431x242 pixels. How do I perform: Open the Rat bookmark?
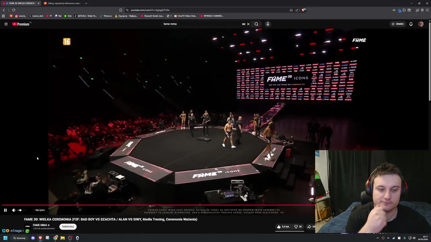(x=58, y=16)
